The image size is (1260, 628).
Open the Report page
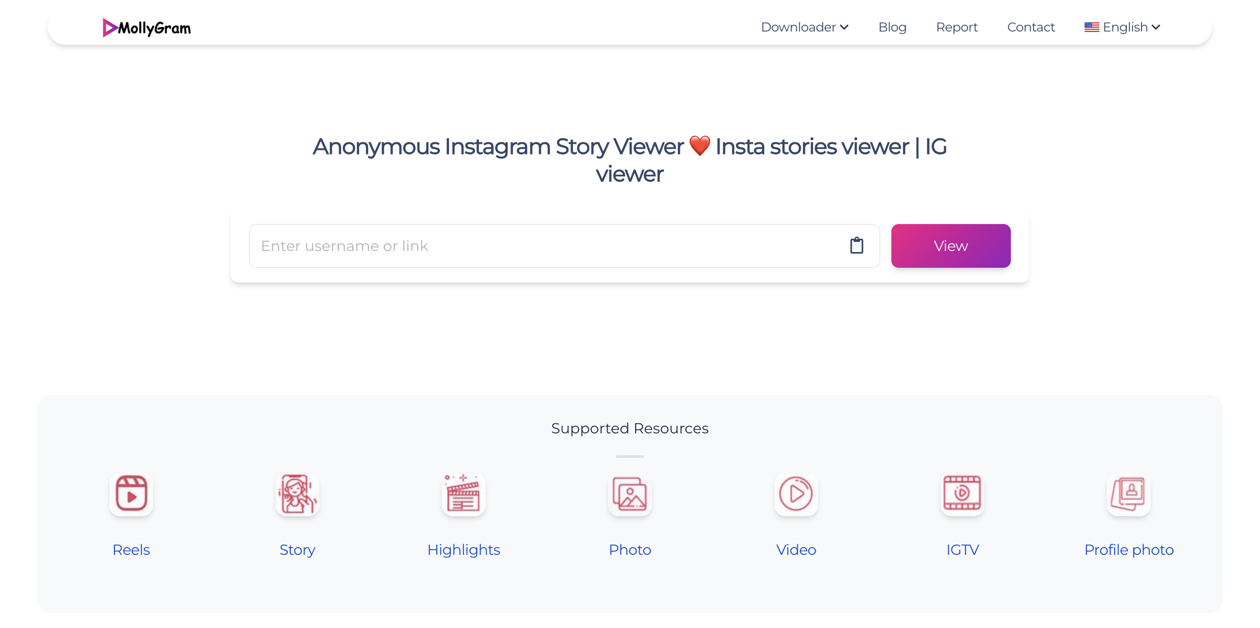click(x=957, y=27)
